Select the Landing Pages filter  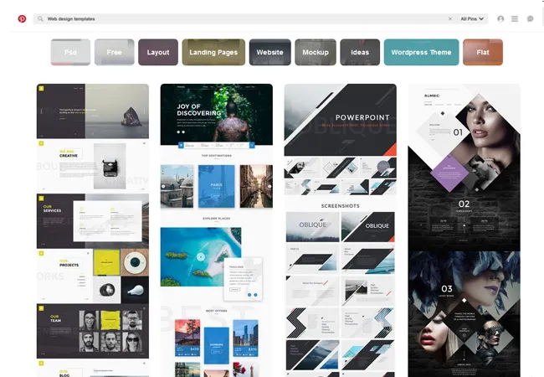click(213, 52)
